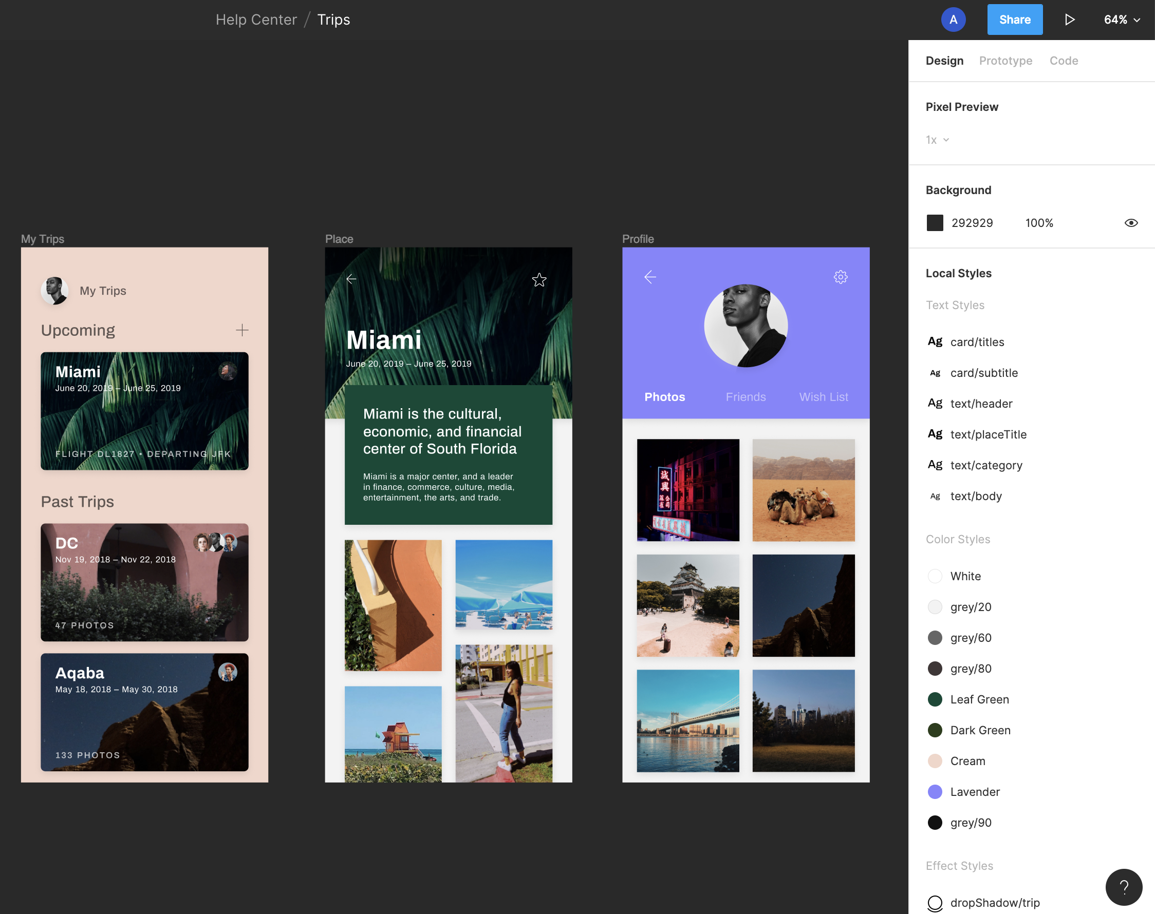Click the background opacity 100% field
Image resolution: width=1155 pixels, height=914 pixels.
pyautogui.click(x=1039, y=223)
